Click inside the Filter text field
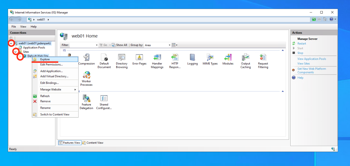The width and height of the screenshot is (350, 166). pos(82,45)
